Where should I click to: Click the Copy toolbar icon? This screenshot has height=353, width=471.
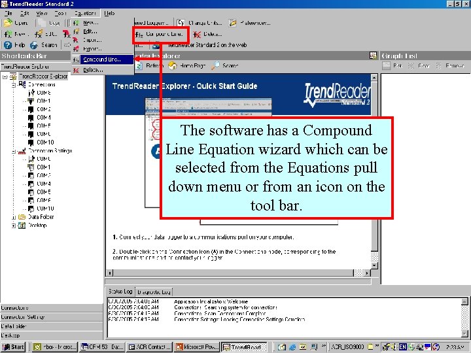pos(42,23)
